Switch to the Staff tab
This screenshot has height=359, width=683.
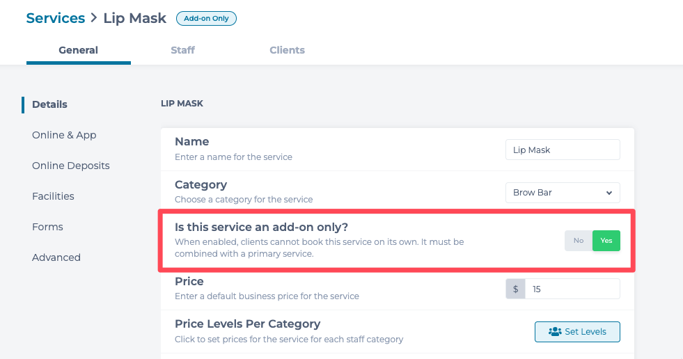(182, 50)
